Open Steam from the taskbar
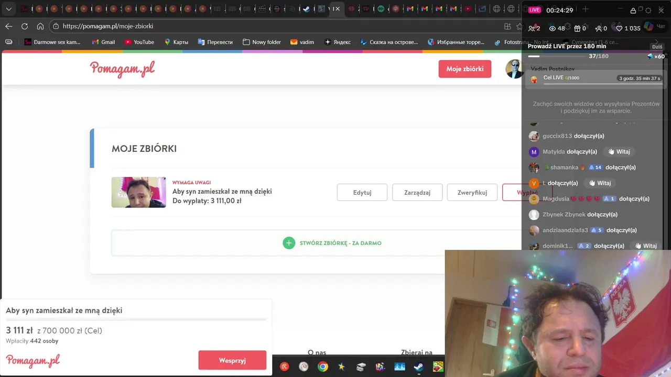 (419, 367)
